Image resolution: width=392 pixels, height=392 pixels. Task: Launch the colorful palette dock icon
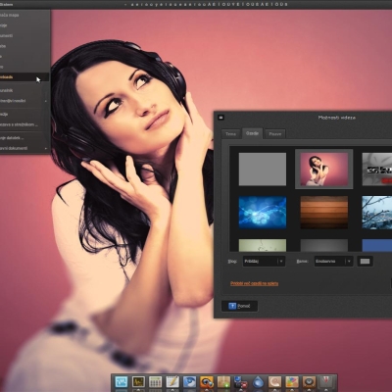point(292,382)
